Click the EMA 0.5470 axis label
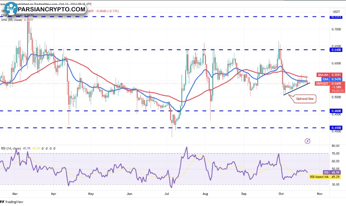 point(332,79)
